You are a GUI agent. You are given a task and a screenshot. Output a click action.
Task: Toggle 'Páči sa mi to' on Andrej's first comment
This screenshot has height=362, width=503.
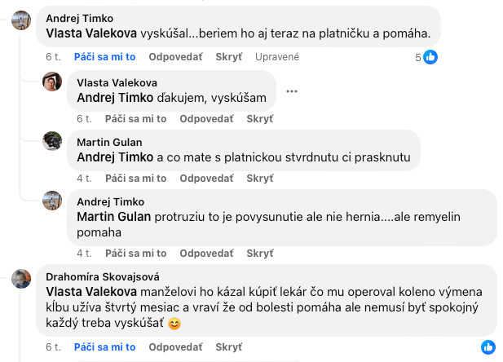point(104,57)
